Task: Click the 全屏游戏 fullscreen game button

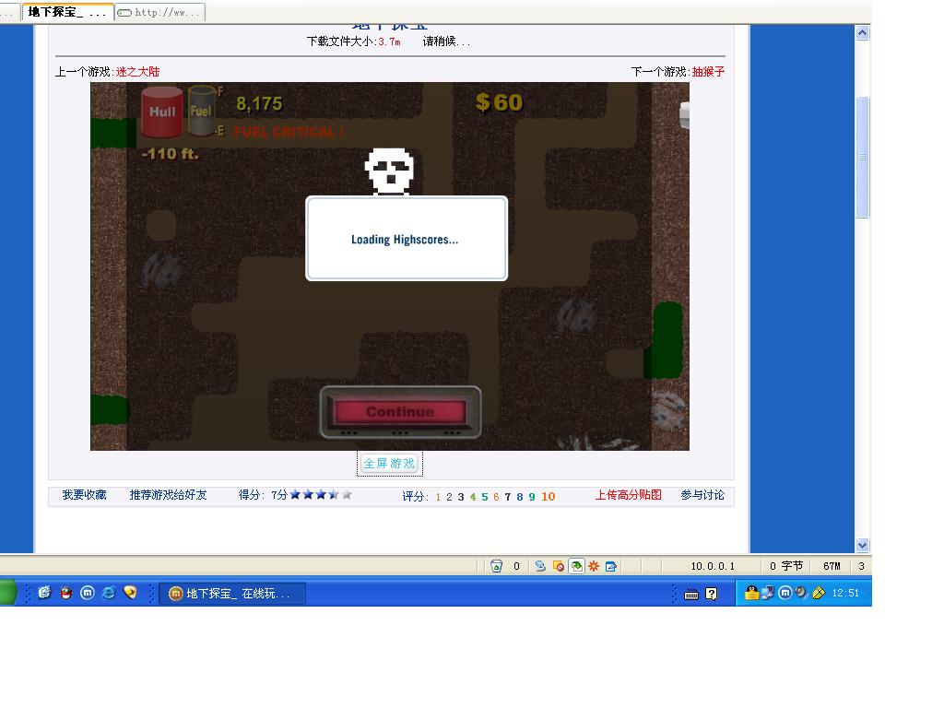Action: click(x=389, y=464)
